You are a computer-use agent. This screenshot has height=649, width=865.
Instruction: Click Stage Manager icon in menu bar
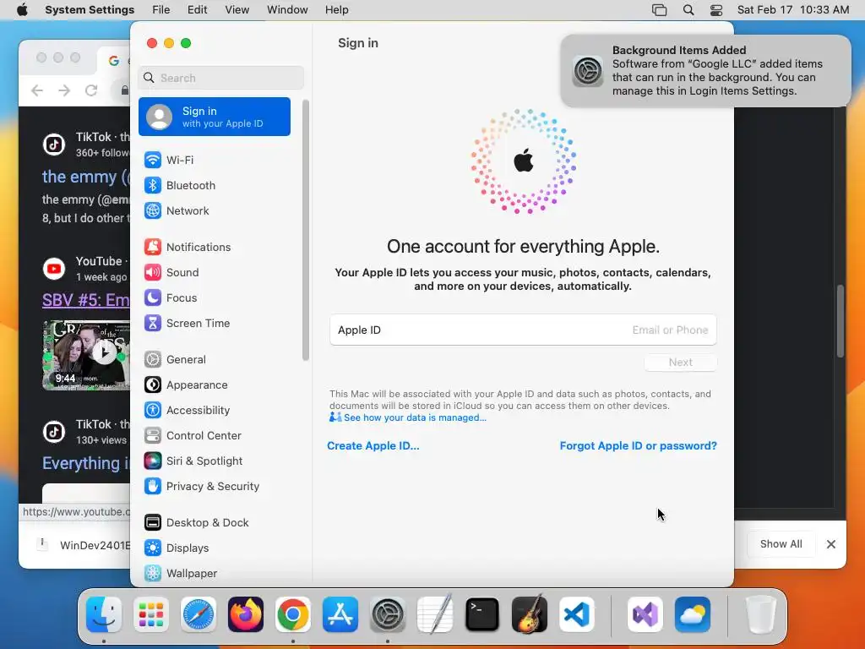[x=659, y=10]
